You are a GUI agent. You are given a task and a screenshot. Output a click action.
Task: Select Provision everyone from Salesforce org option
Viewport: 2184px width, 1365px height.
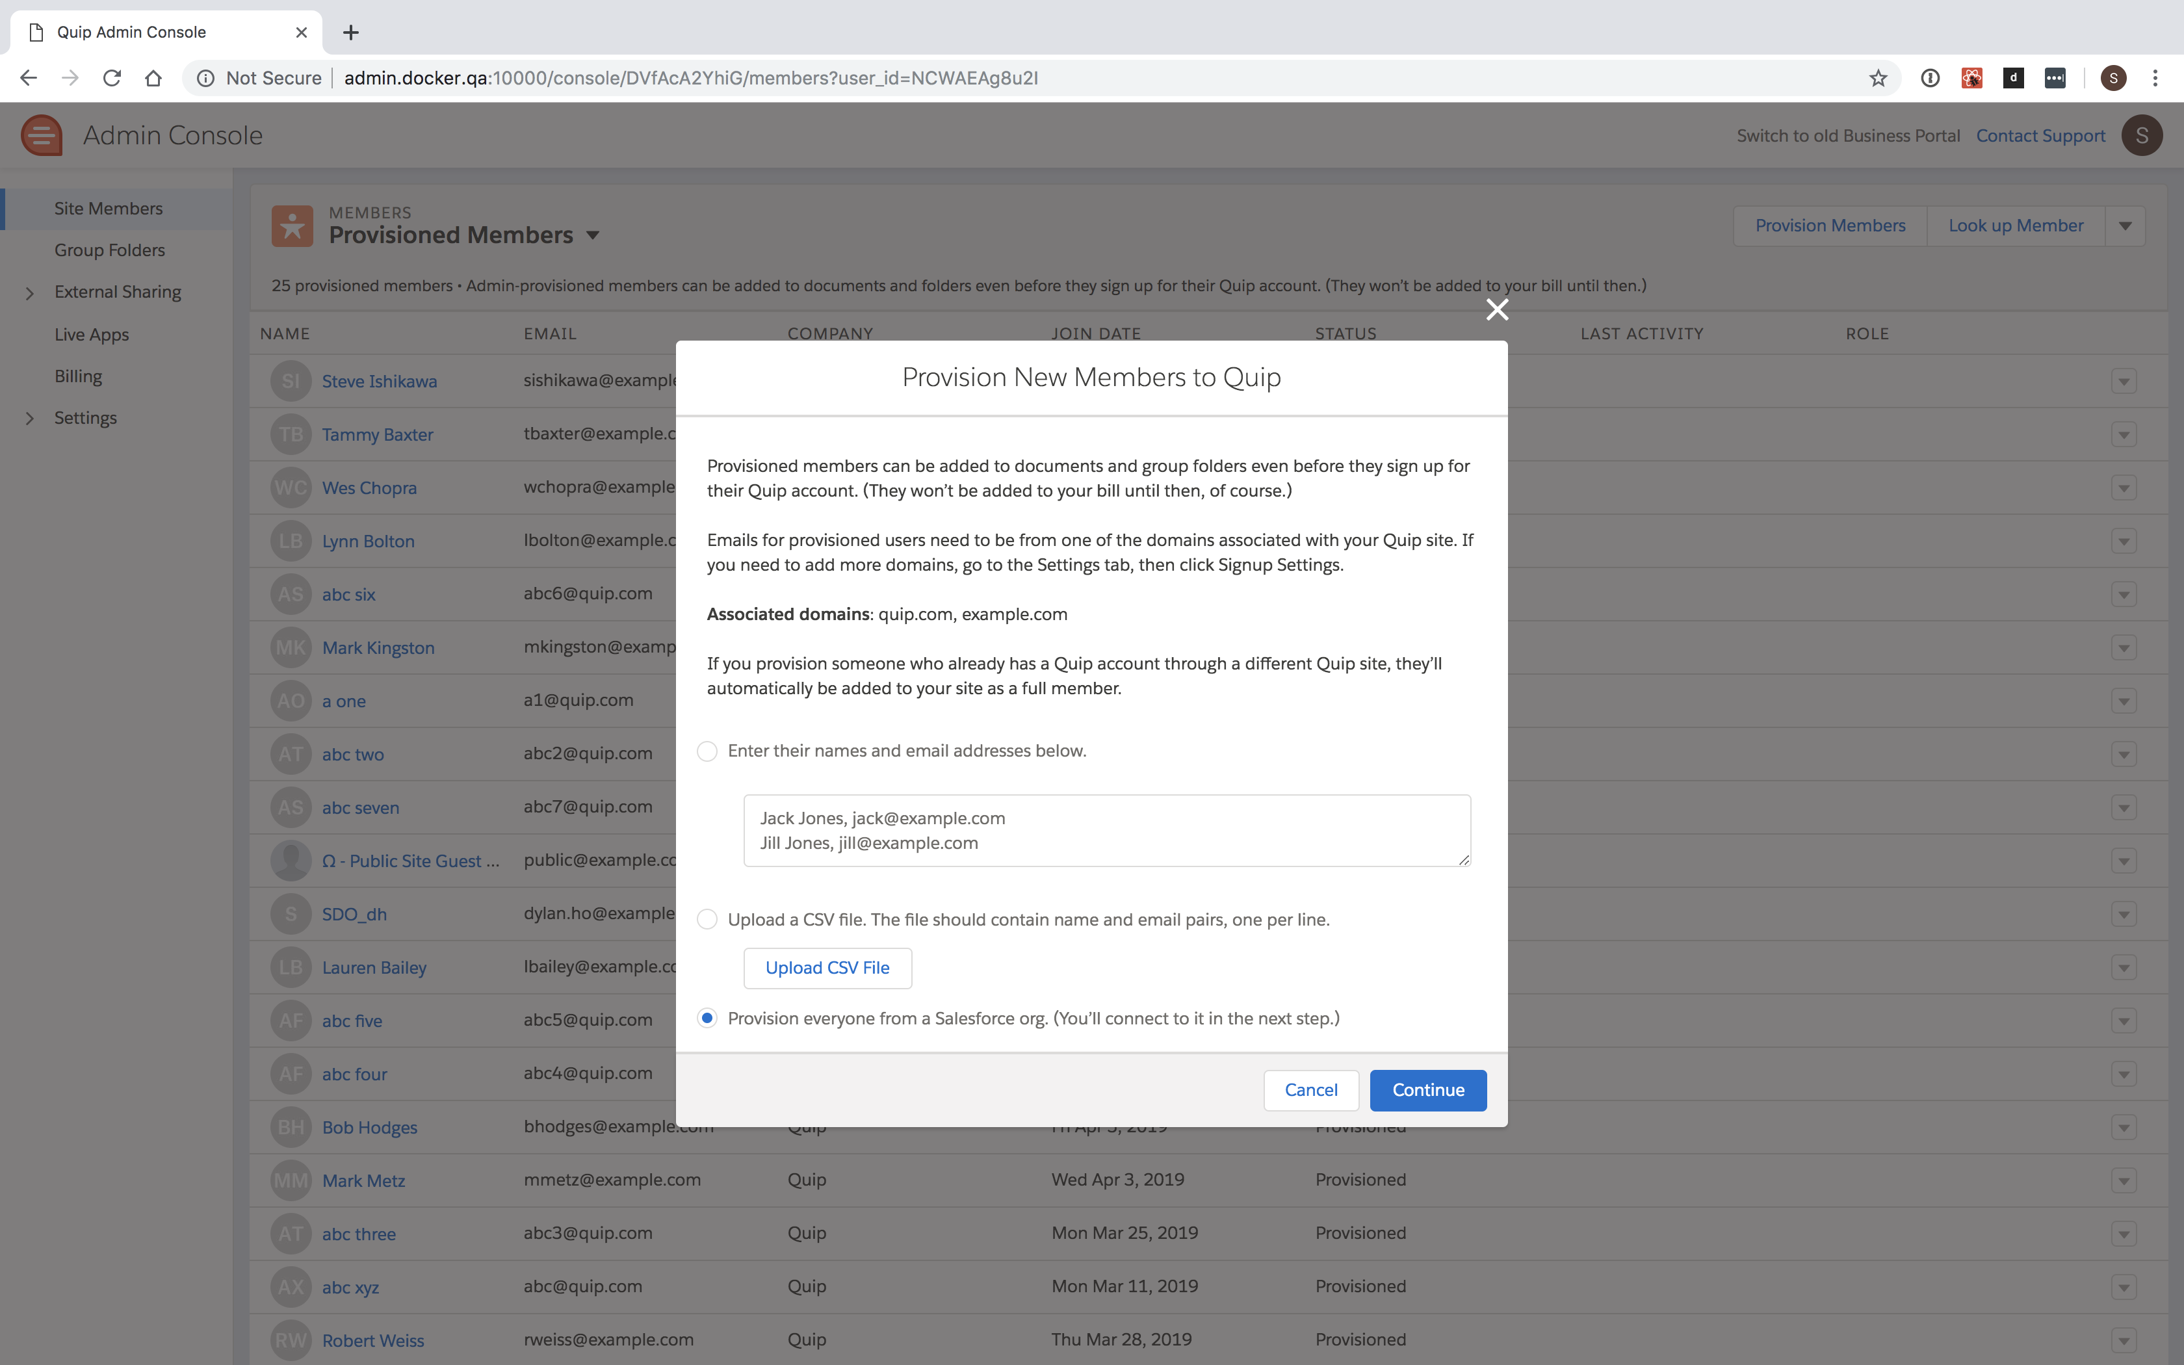tap(708, 1019)
